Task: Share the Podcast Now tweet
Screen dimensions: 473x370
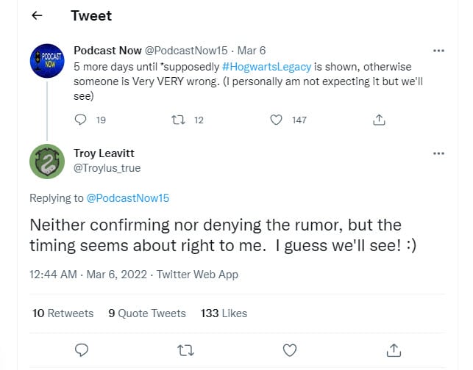Action: (379, 120)
